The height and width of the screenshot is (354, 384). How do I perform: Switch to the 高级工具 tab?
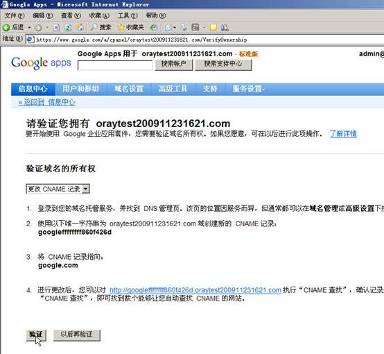[173, 89]
